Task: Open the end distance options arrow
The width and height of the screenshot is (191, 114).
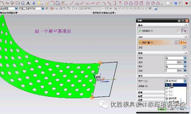Action: [185, 70]
